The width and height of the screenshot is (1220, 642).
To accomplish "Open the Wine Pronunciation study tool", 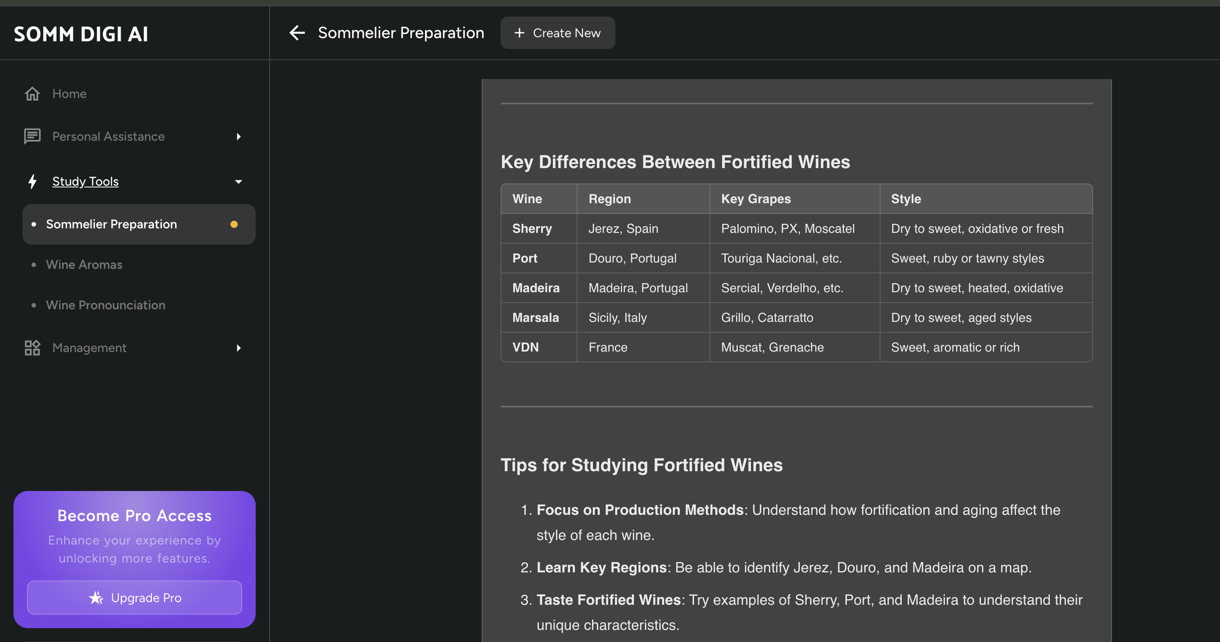I will (x=105, y=305).
